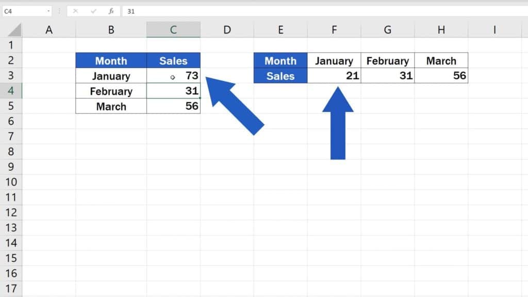Screen dimensions: 528x297
Task: Click the formula bar showing 31
Action: coord(155,11)
